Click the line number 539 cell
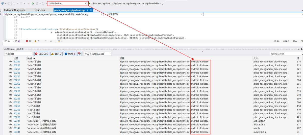Image resolution: width=303 pixels, height=135 pixels. click(x=299, y=91)
